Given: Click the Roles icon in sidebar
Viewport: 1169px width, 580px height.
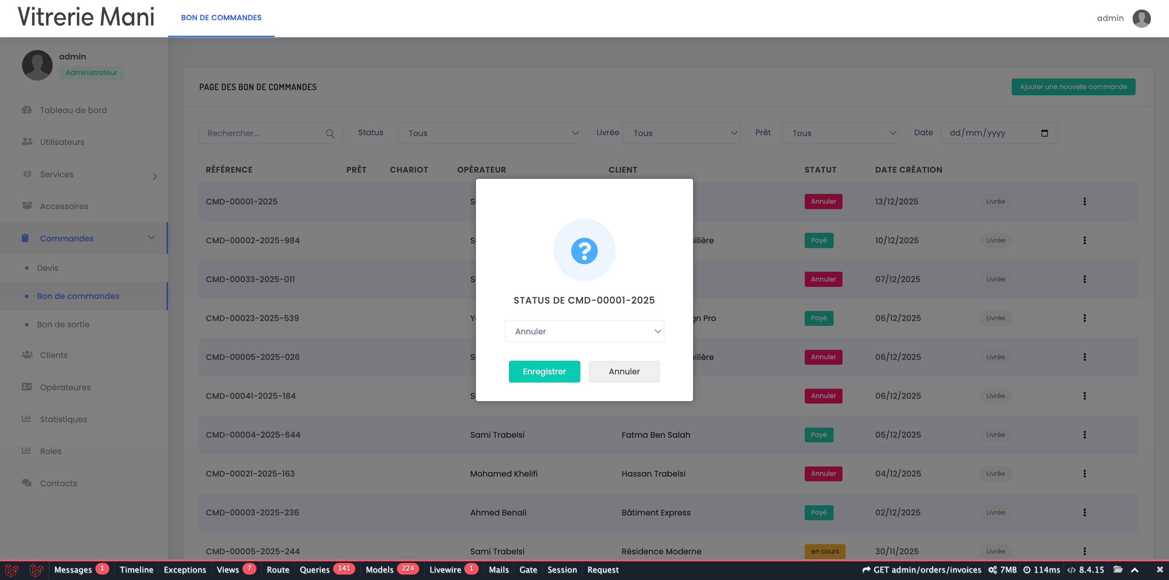Looking at the screenshot, I should pyautogui.click(x=26, y=451).
